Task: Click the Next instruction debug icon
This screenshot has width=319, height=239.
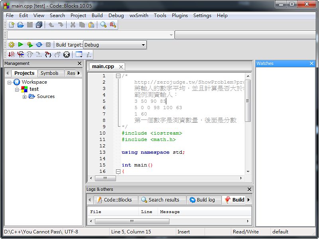Action: pyautogui.click(x=39, y=55)
